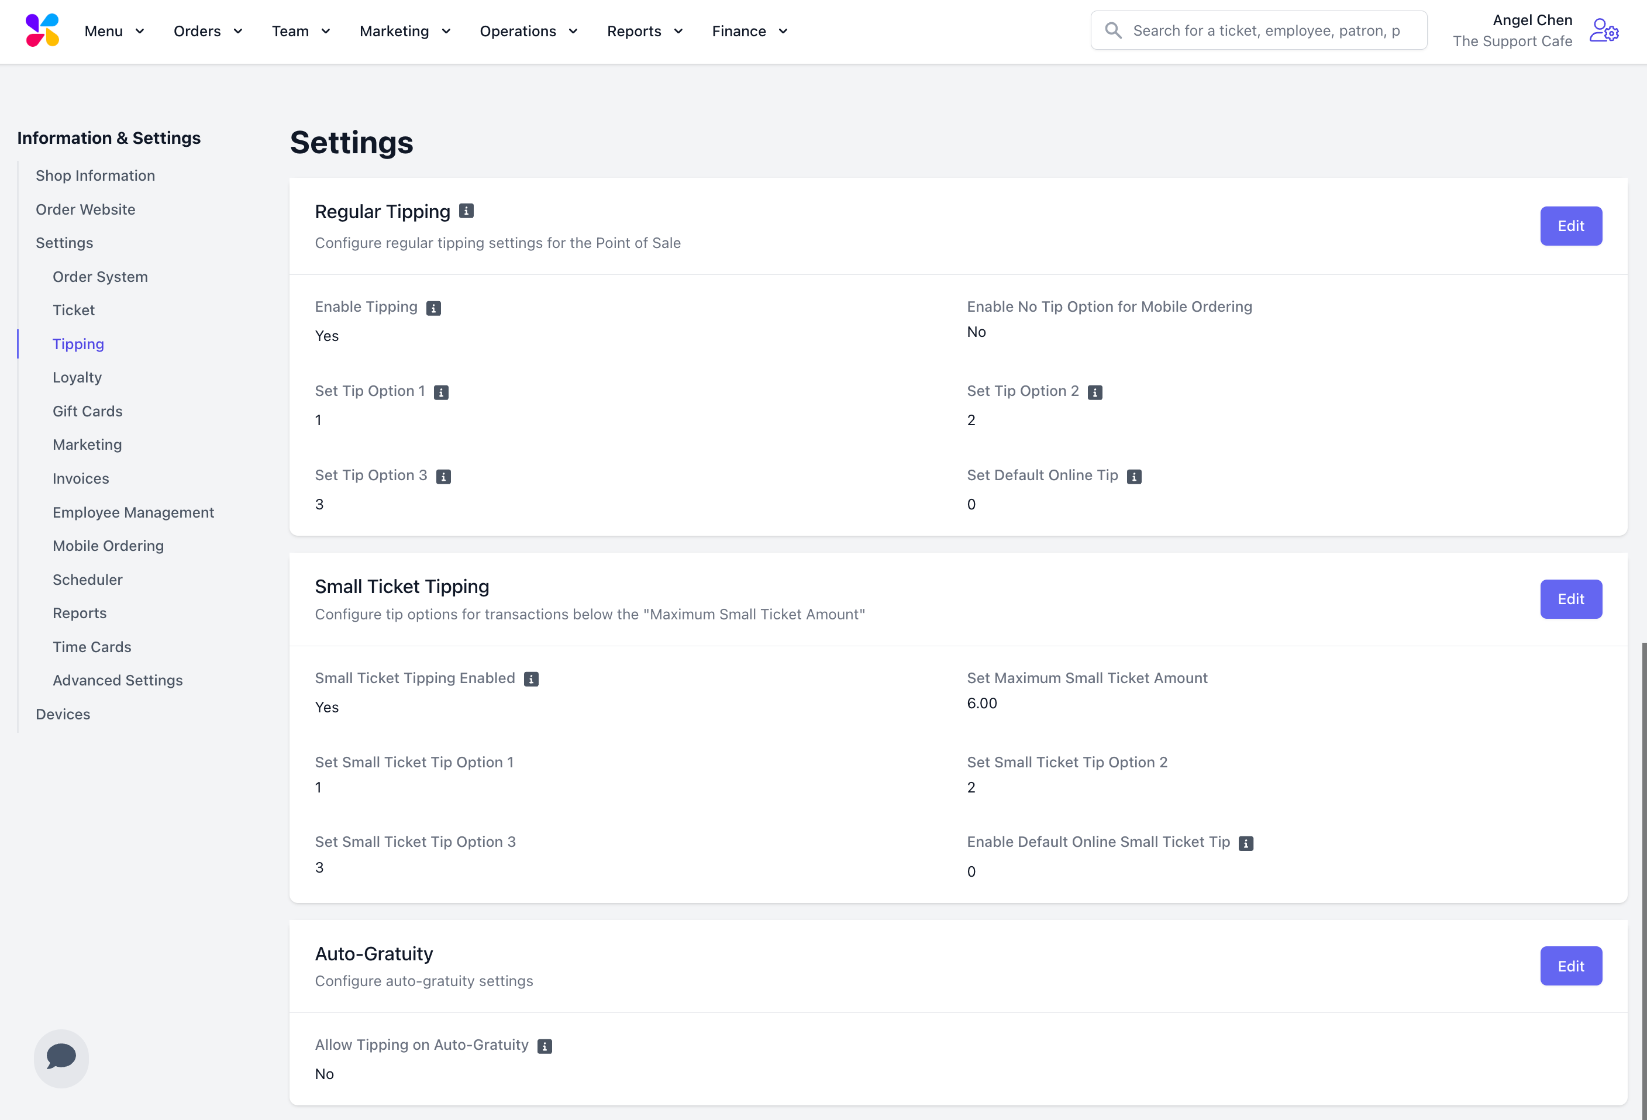Open the chat bubble support widget
1647x1120 pixels.
(61, 1057)
